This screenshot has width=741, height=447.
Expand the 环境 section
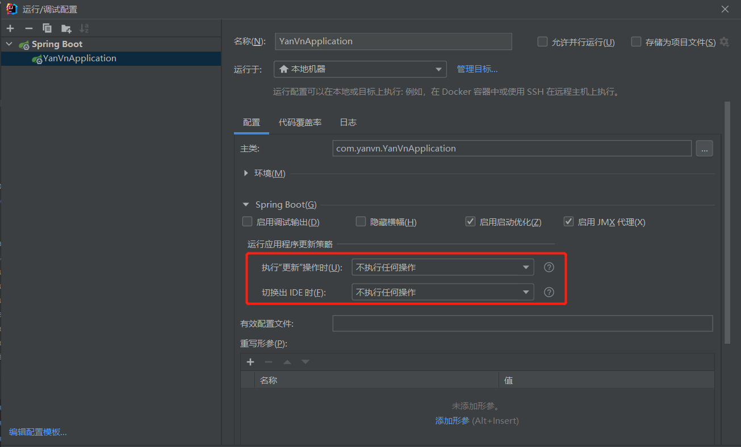(x=246, y=173)
